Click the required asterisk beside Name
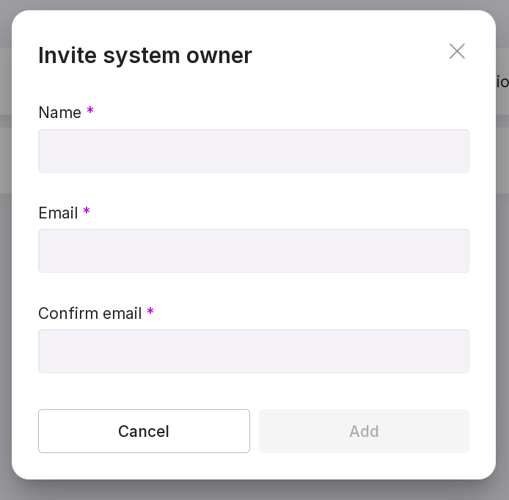Viewport: 509px width, 500px height. (90, 111)
